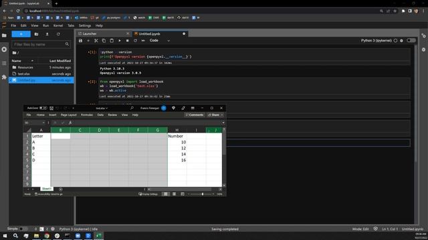428x240 pixels.
Task: Open the Table of Contents sidebar icon
Action: [x=4, y=63]
